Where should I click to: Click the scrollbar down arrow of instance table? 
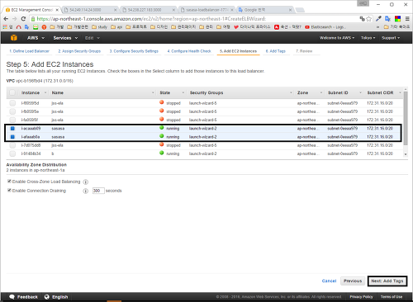(406, 154)
